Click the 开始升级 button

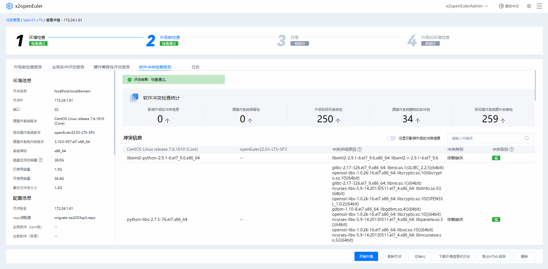click(x=366, y=256)
